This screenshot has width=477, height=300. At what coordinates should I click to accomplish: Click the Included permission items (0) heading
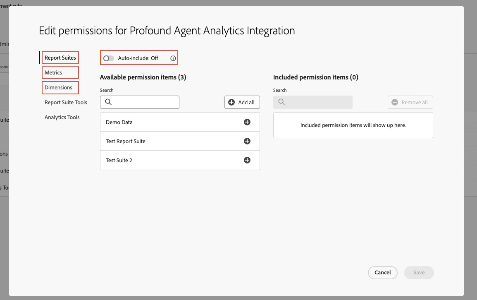point(316,77)
